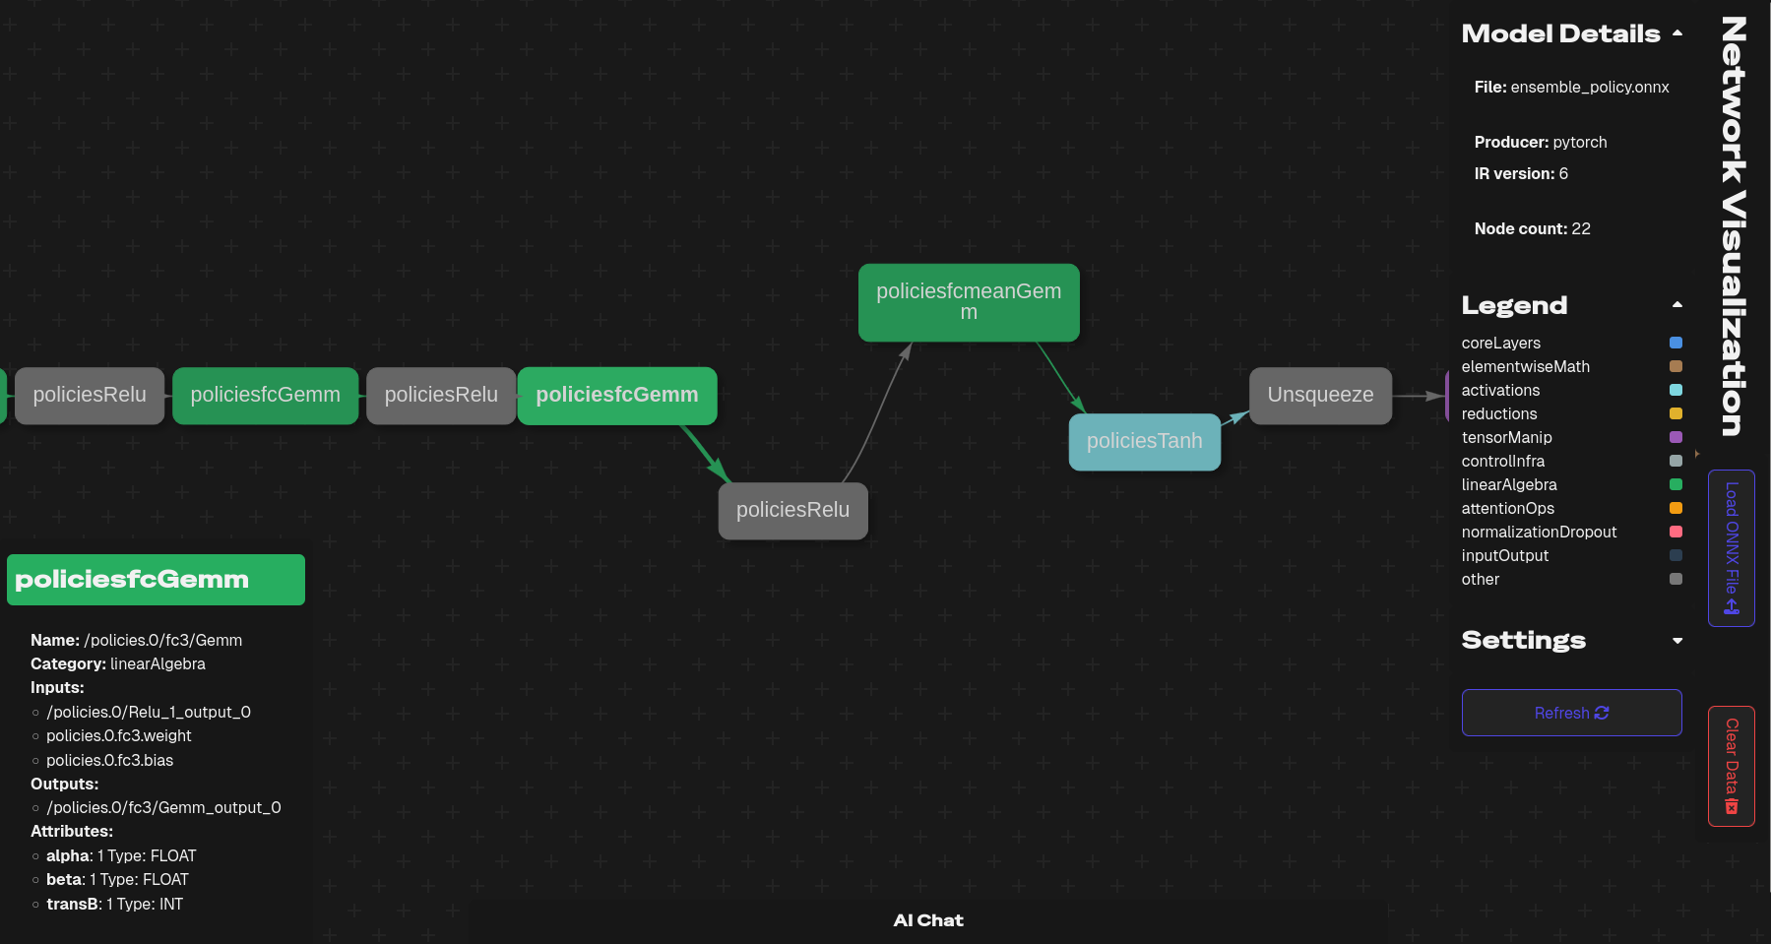Click input '/policies.0/Relu_1_output_0'
Screen dimensions: 1771x944
[149, 712]
